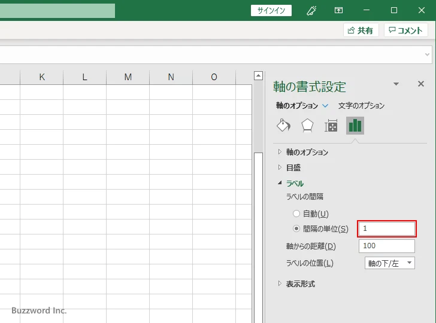
Task: Click the 共有 share button
Action: pos(361,30)
